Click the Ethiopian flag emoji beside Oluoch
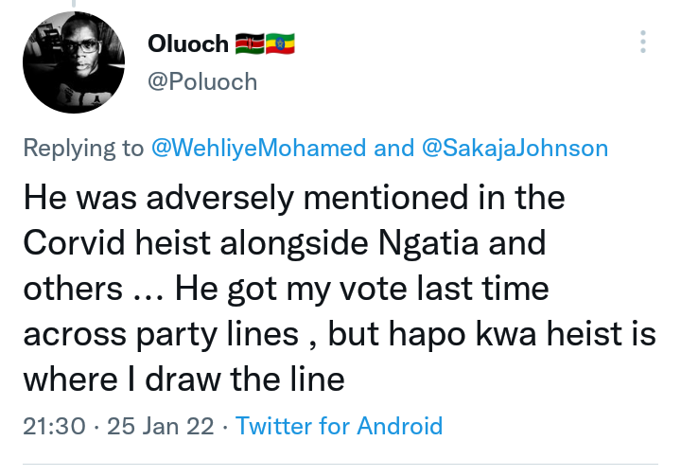 280,44
